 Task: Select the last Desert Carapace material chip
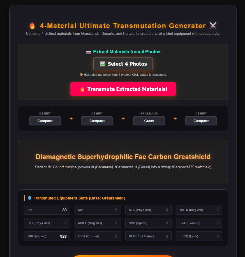201,121
